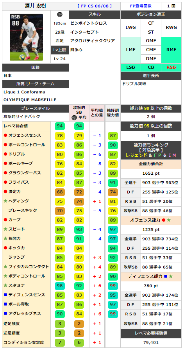This screenshot has width=184, height=349.
Task: Select the 79,401 experience value
Action: 151,342
